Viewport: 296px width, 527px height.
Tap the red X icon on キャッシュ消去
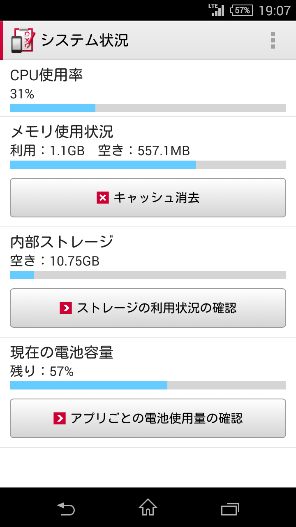click(103, 198)
